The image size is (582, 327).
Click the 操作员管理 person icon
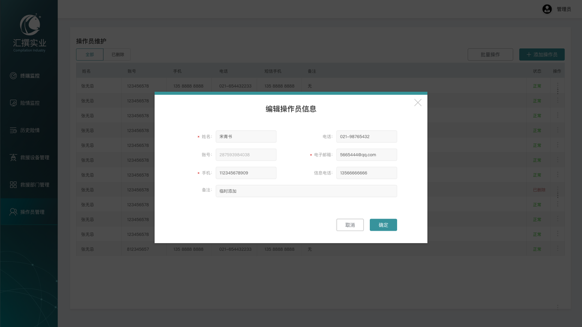tap(13, 211)
